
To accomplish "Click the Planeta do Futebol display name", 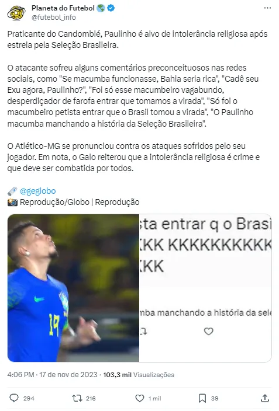I will point(63,8).
